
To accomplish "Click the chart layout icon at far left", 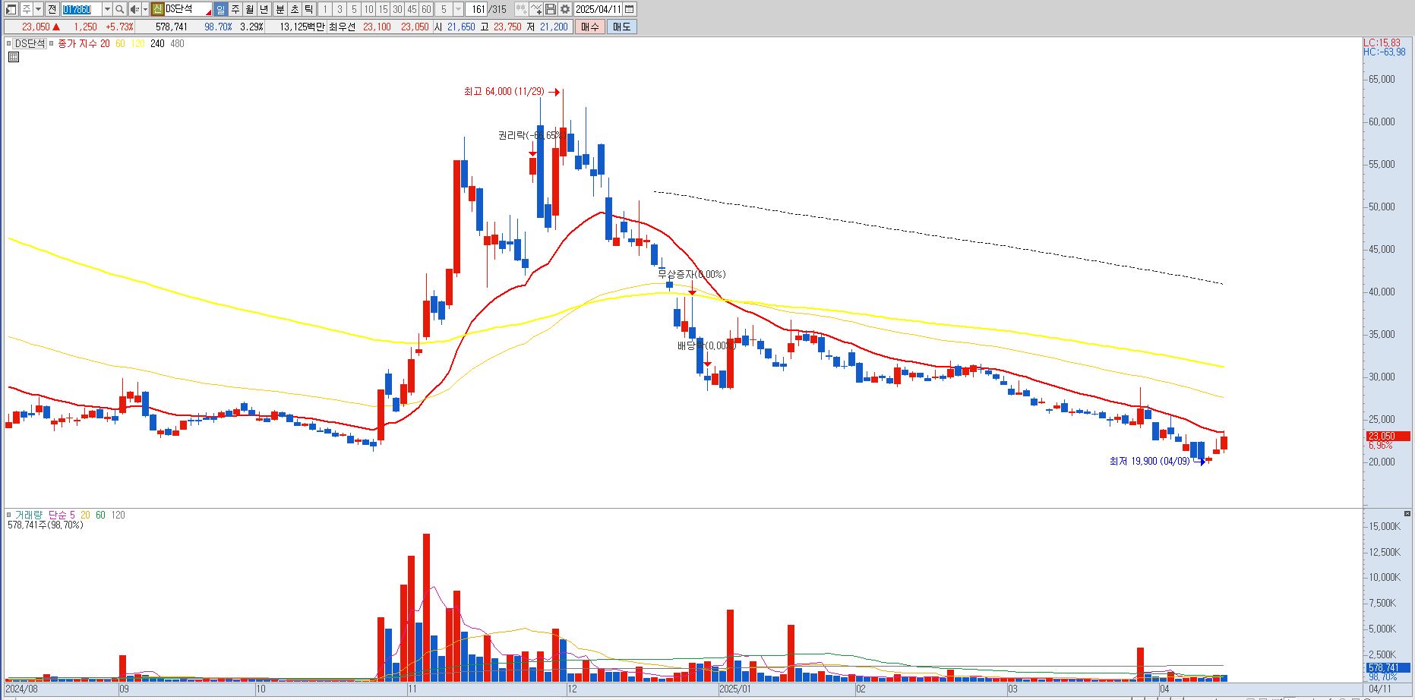I will tap(11, 9).
